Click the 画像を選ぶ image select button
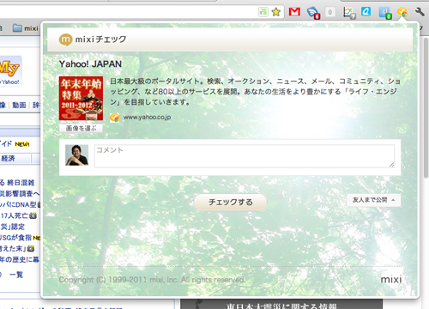The image size is (429, 309). click(81, 128)
